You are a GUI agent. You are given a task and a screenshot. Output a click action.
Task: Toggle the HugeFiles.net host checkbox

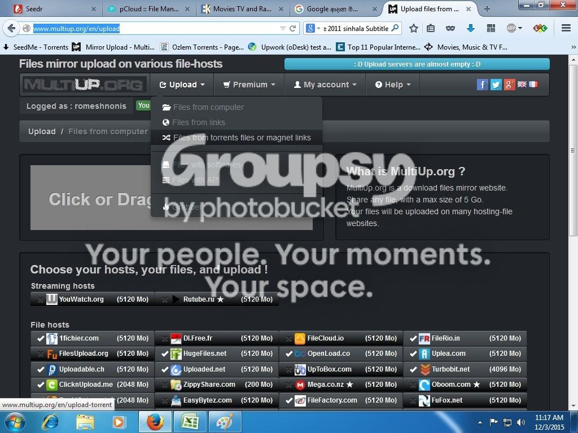pyautogui.click(x=165, y=354)
